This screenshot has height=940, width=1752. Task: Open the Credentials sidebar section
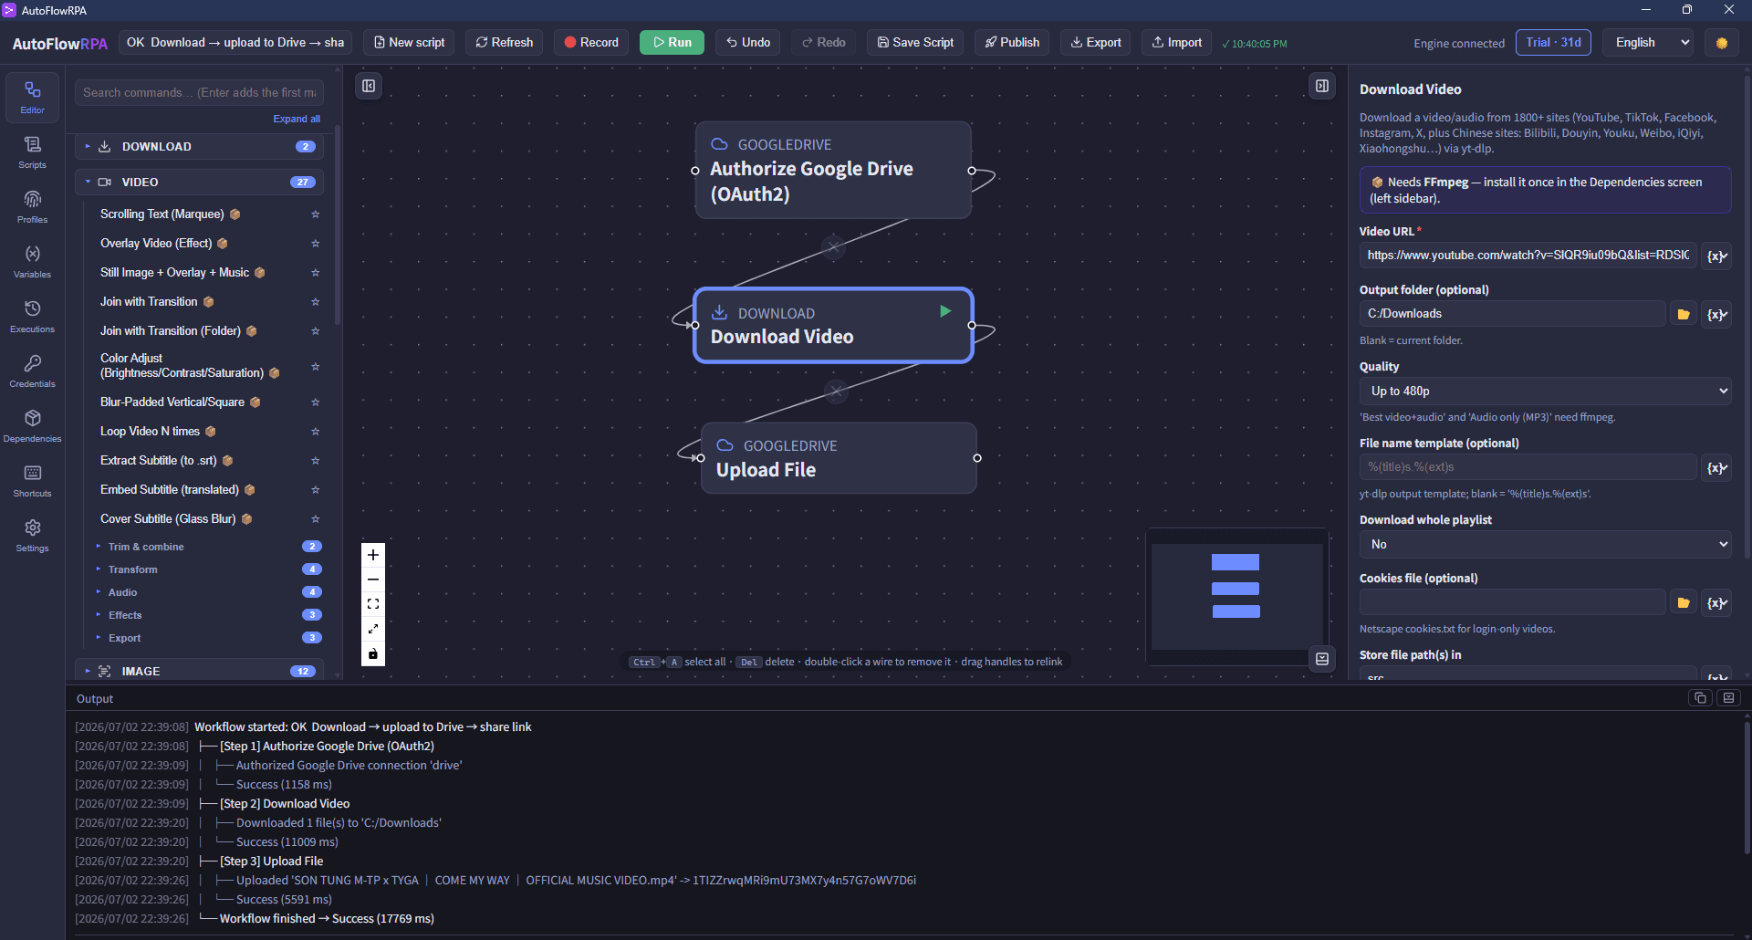pyautogui.click(x=32, y=371)
